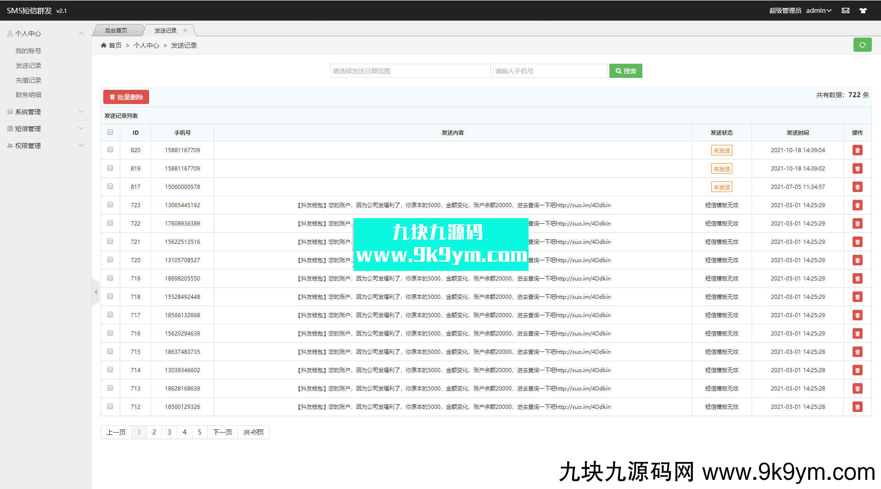Expand the 短信管理 sidebar section

pyautogui.click(x=45, y=129)
